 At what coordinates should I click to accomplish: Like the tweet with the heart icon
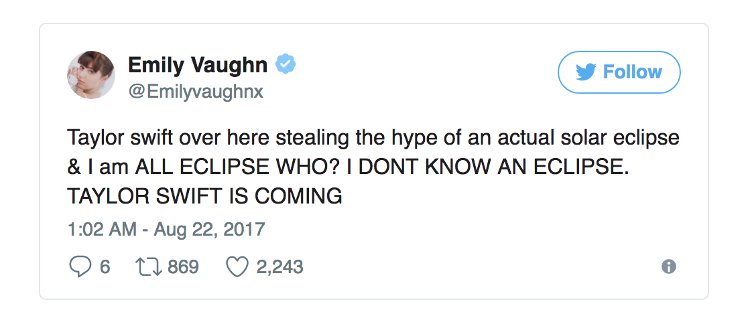coord(237,267)
